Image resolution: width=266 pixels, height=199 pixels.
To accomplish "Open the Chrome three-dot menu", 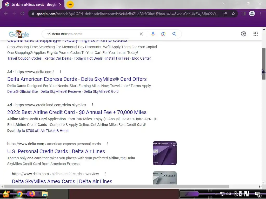I will coord(260,13).
